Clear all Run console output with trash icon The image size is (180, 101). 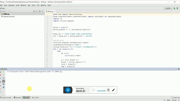(x=4, y=87)
